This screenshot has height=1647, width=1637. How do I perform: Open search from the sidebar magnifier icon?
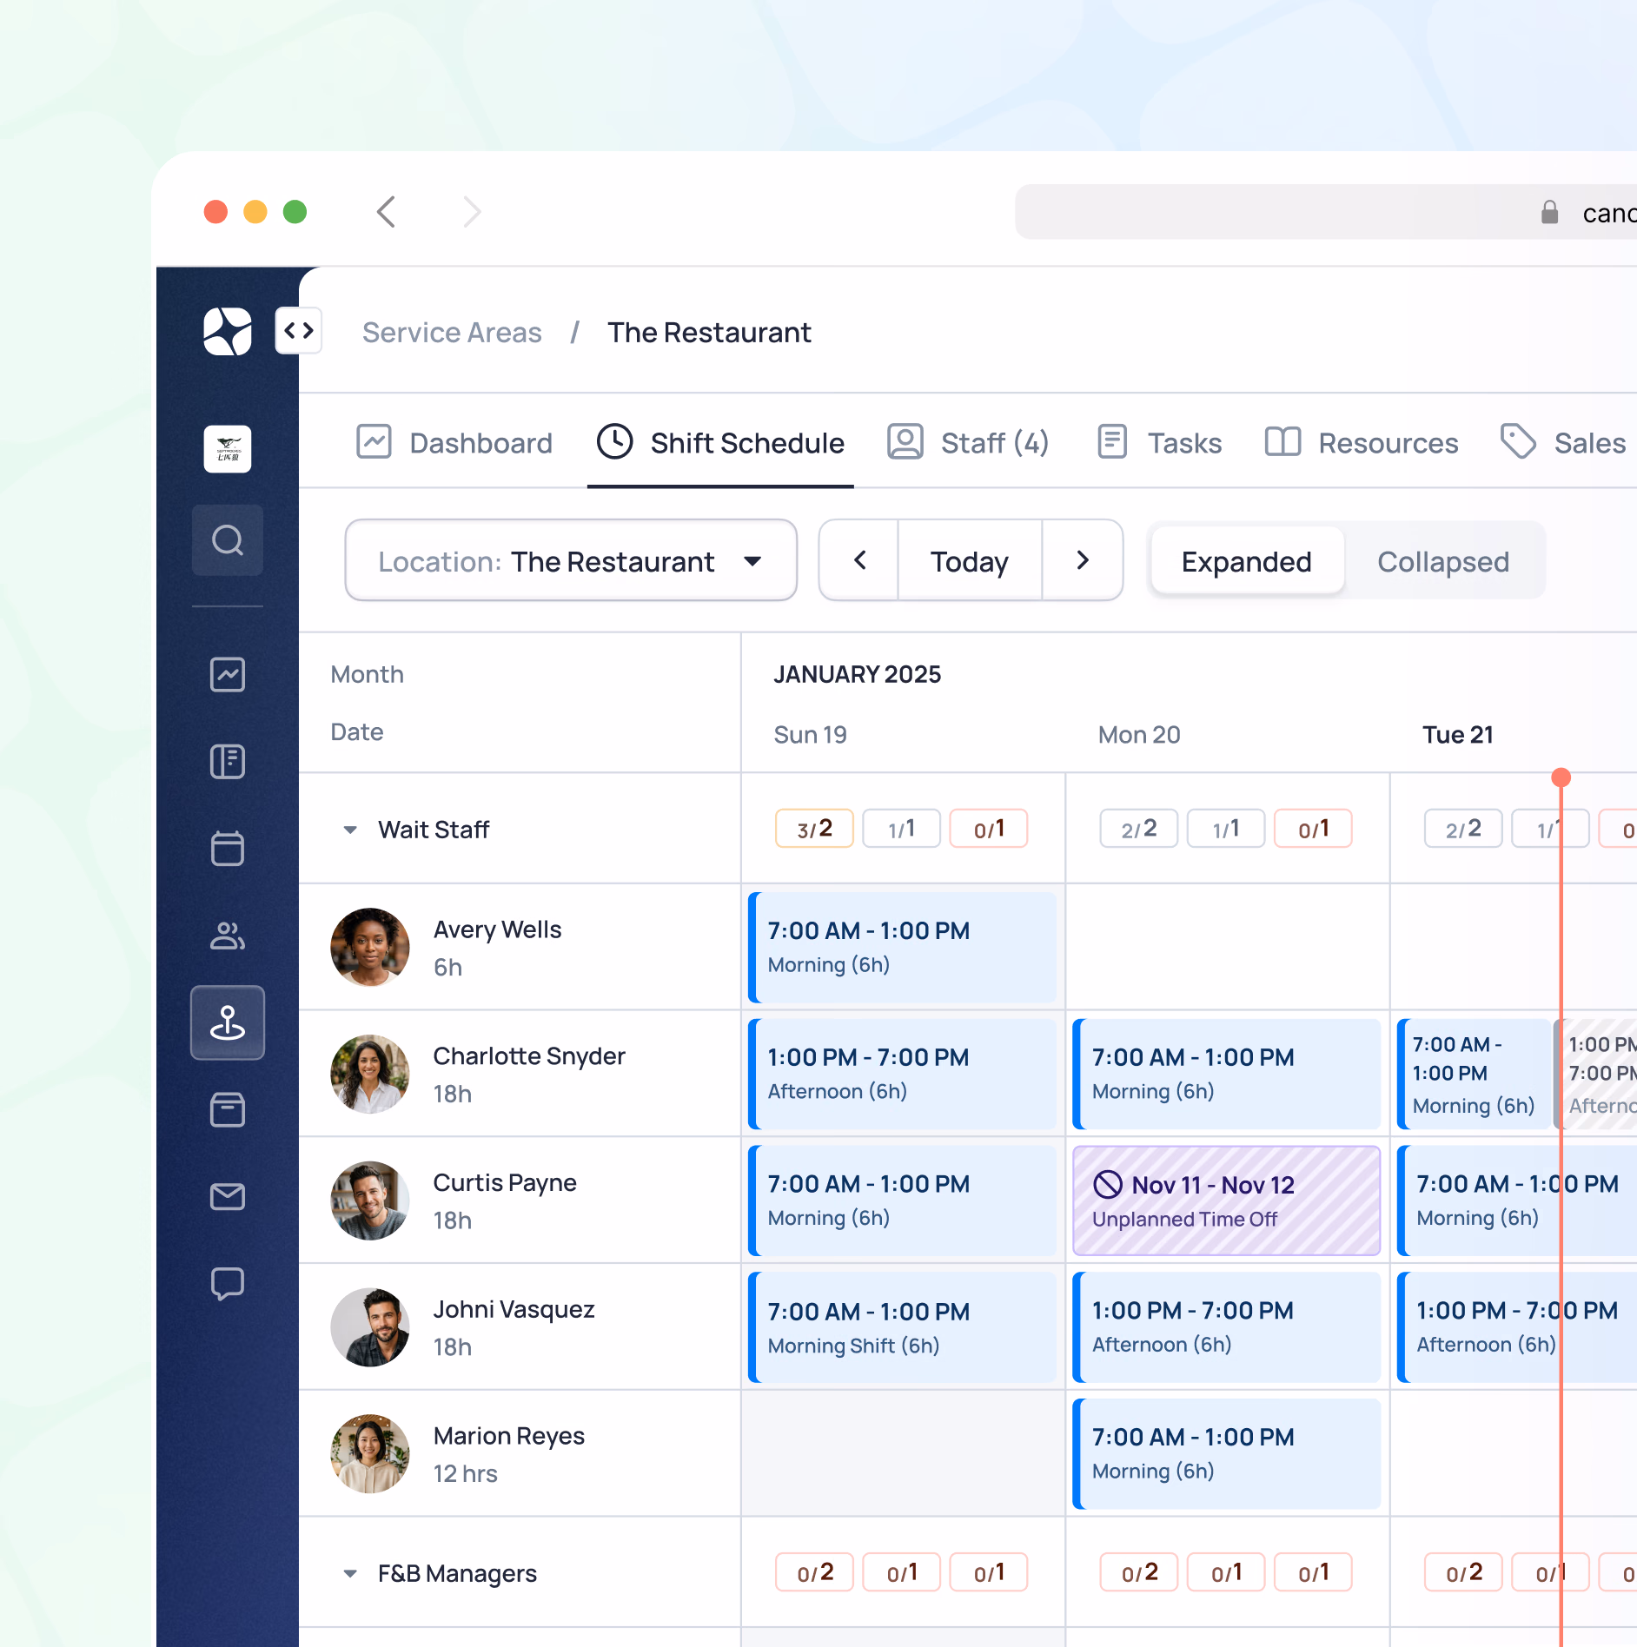point(228,540)
